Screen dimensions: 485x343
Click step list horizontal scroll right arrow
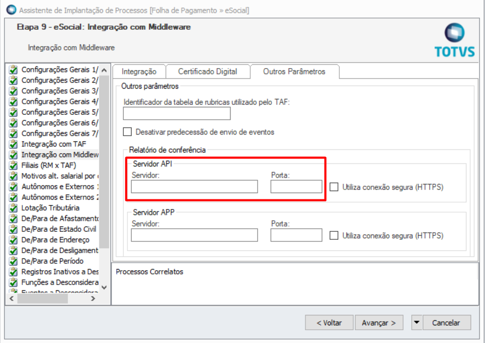pyautogui.click(x=93, y=299)
